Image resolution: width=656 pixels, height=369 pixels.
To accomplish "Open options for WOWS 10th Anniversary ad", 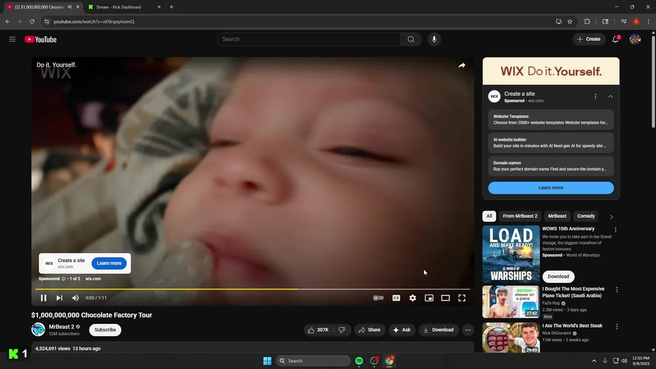I will [616, 230].
